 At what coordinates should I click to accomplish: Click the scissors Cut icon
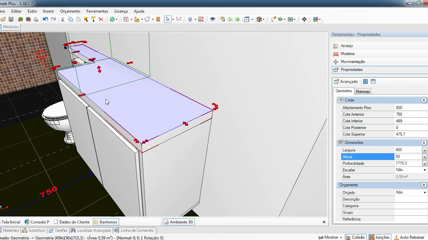[x=63, y=19]
